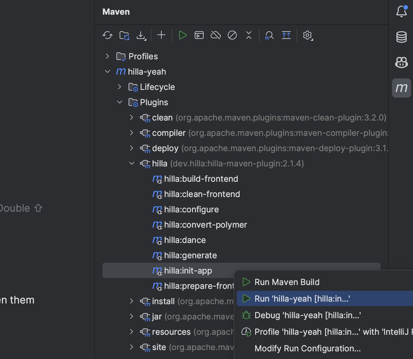Click the Reload All Maven Projects icon
The height and width of the screenshot is (359, 413).
pos(108,35)
